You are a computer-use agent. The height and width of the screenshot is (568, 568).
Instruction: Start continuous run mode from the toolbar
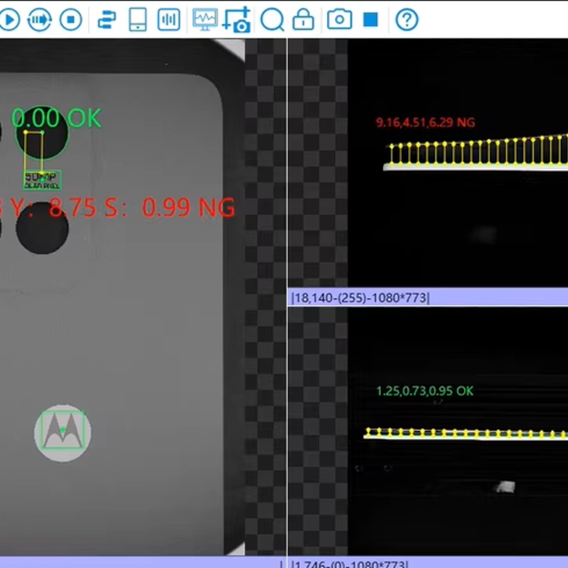(40, 19)
